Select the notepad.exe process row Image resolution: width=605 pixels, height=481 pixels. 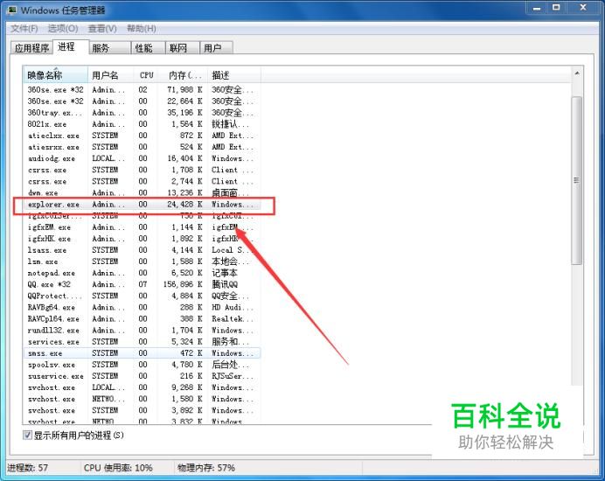coord(142,273)
